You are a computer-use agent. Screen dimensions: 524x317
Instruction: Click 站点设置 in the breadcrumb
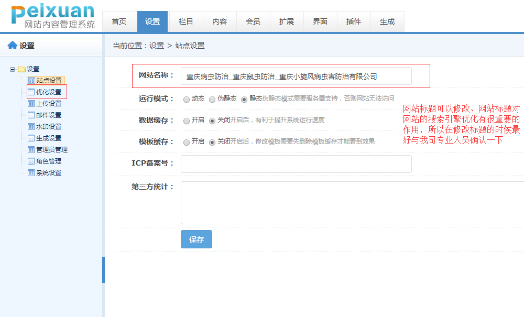pyautogui.click(x=190, y=46)
